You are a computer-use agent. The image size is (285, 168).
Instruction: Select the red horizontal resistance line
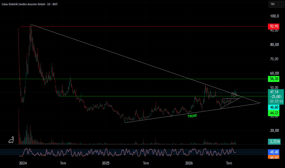[144, 27]
